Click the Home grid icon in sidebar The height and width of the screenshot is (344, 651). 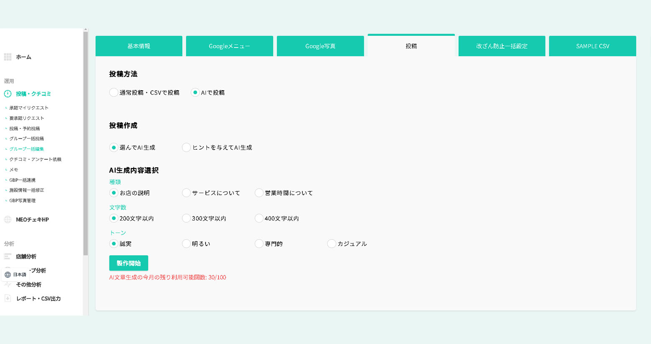(8, 57)
